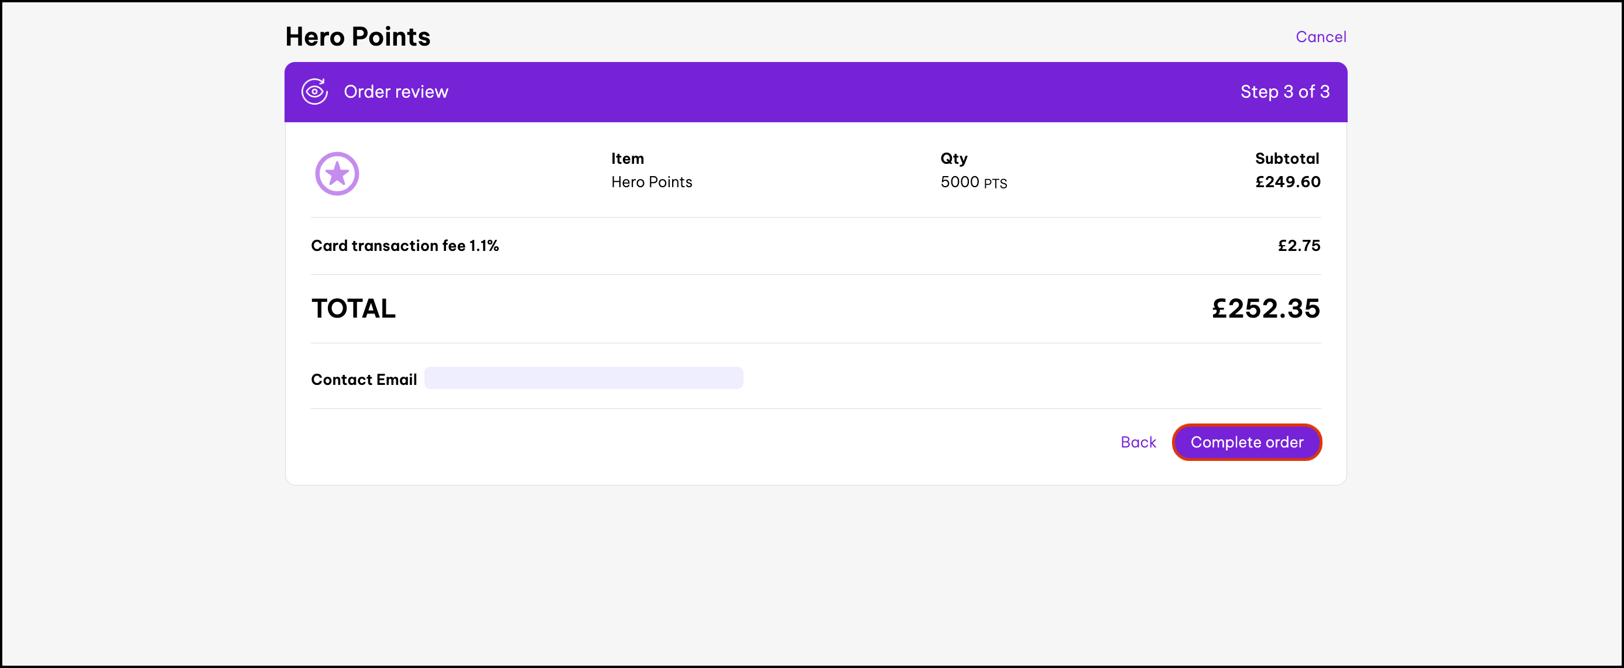Click the Contact Email label
1624x668 pixels.
click(364, 380)
